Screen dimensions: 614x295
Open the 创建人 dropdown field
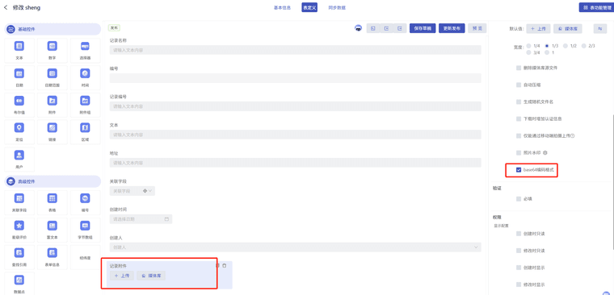pos(295,247)
